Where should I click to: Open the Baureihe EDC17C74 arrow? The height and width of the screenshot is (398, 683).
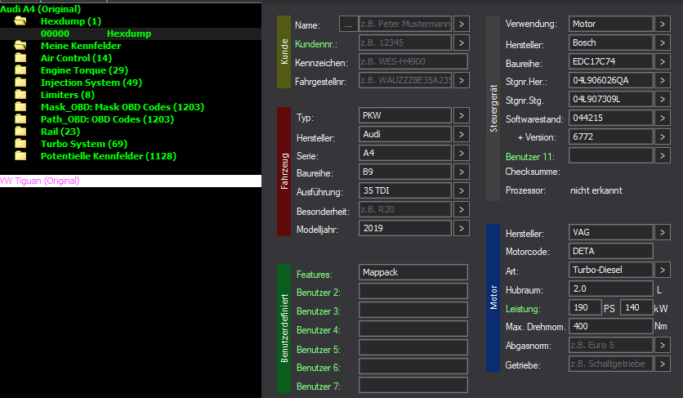(x=662, y=61)
